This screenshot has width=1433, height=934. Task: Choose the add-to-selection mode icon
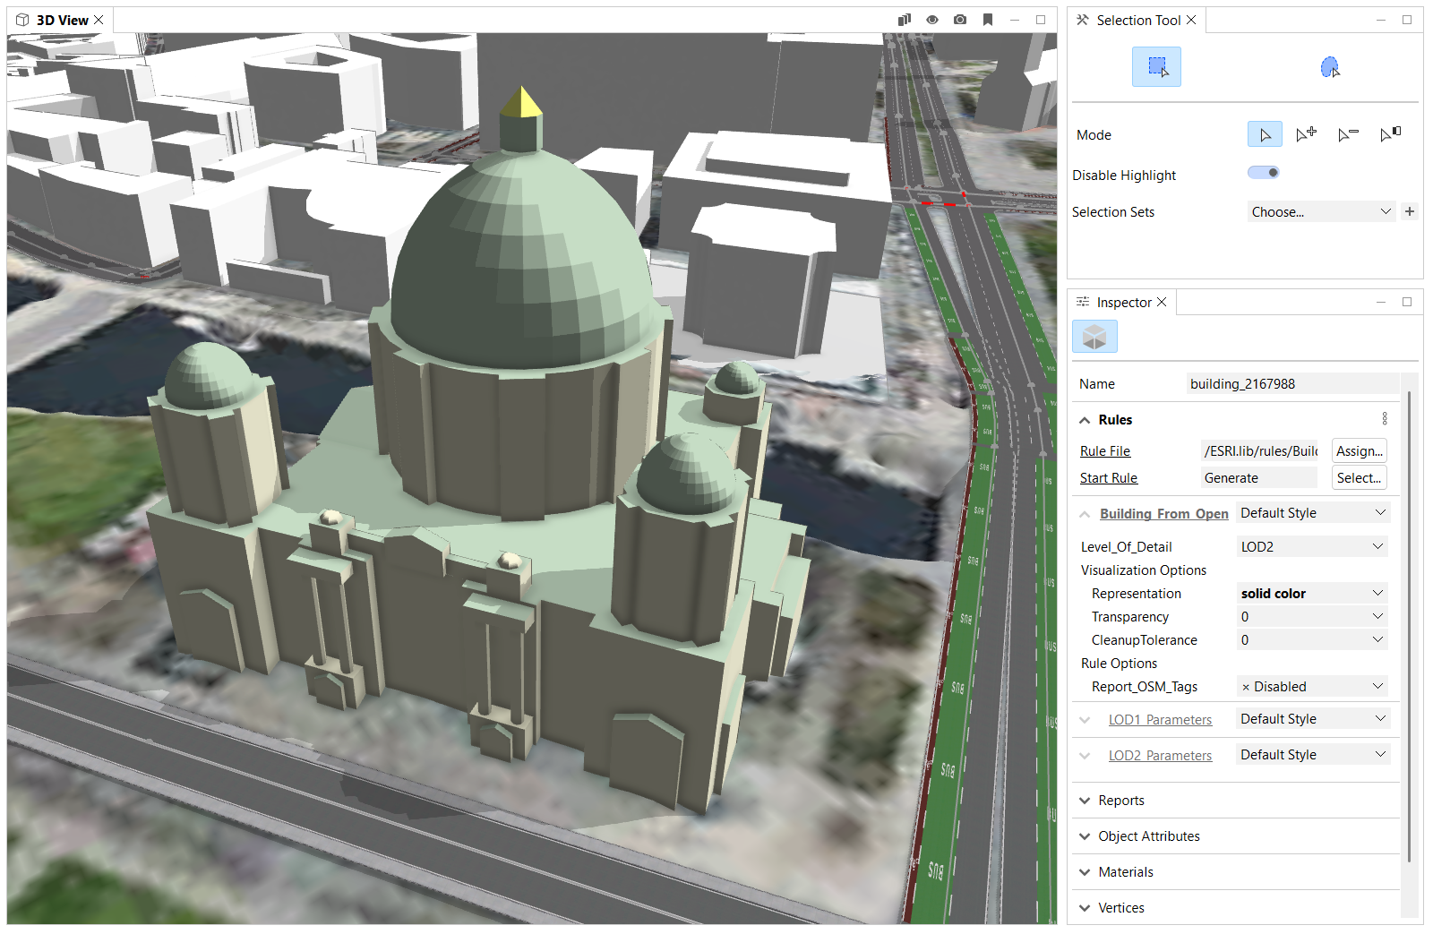[1306, 134]
